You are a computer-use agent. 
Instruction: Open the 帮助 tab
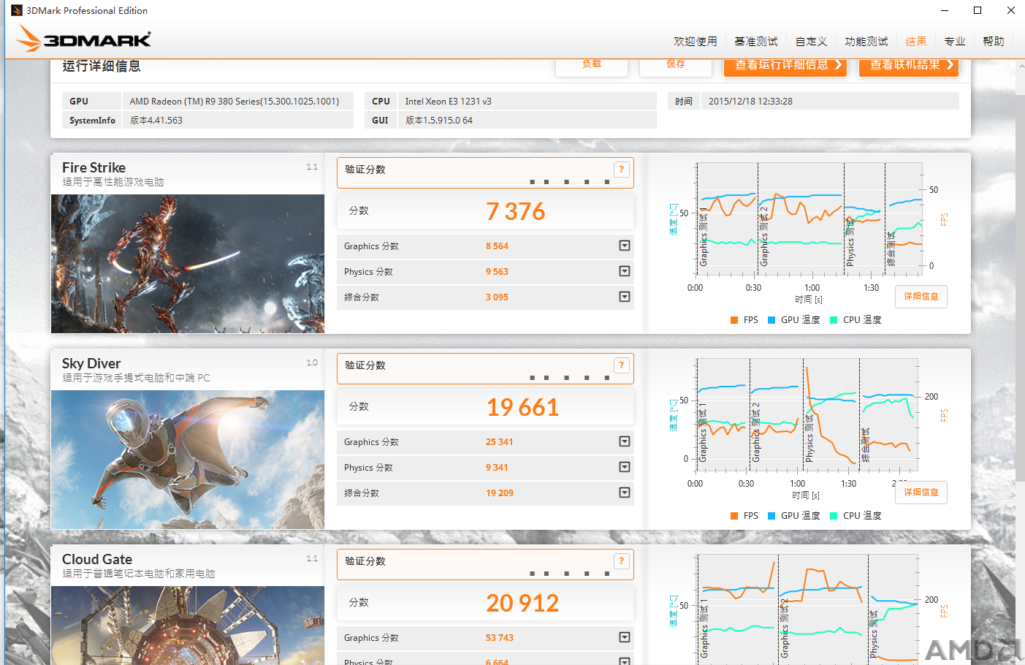point(994,42)
